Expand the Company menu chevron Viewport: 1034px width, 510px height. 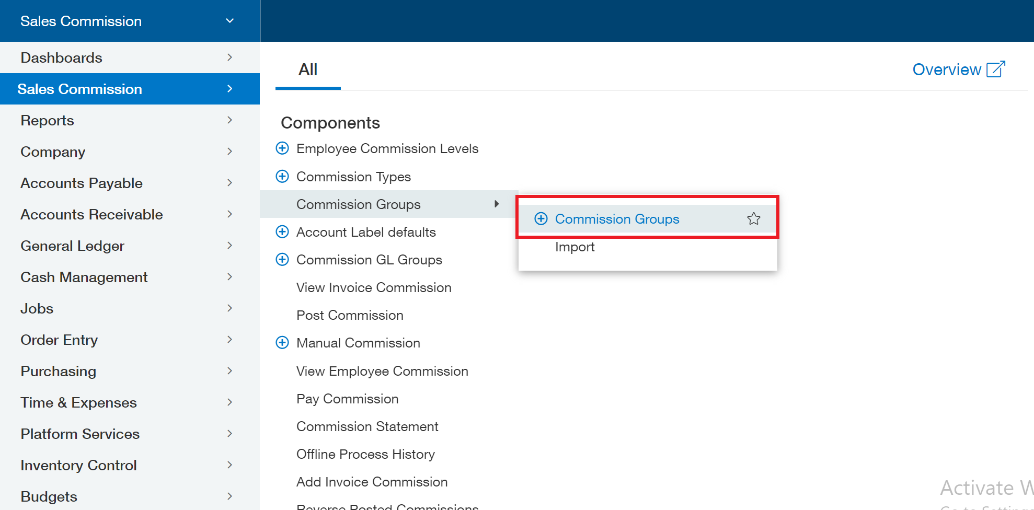click(x=229, y=152)
